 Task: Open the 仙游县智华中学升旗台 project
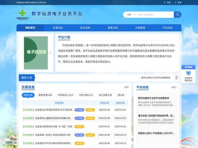[54, 143]
